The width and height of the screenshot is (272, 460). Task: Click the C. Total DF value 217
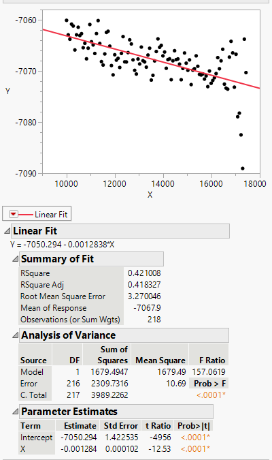pos(73,395)
